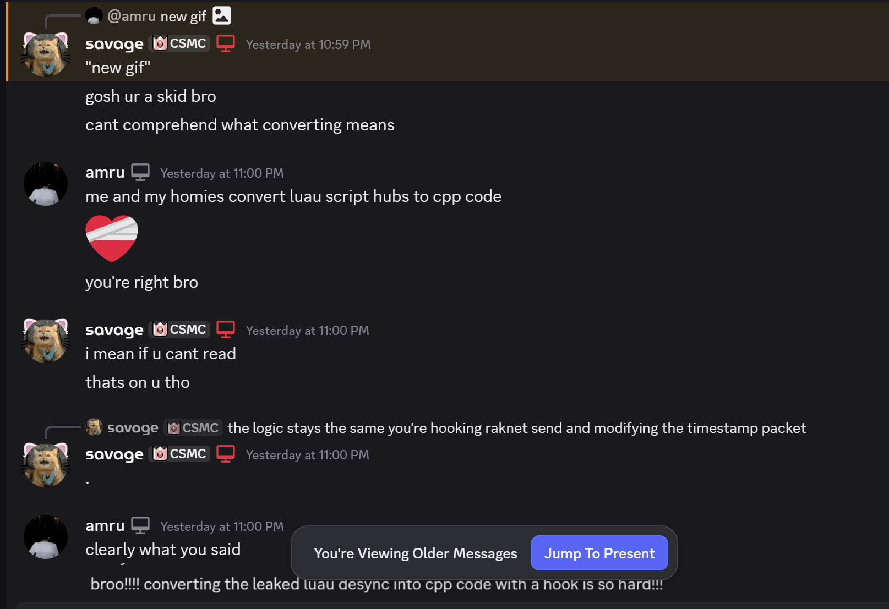This screenshot has height=609, width=889.
Task: Open savage's profile from the "i mean if u cant read" message username
Action: [114, 330]
